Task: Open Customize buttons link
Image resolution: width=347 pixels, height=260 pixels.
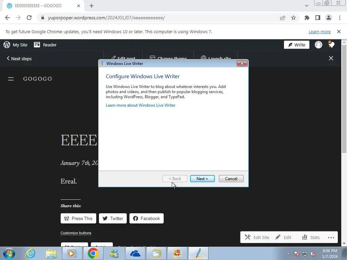Action: [76, 233]
